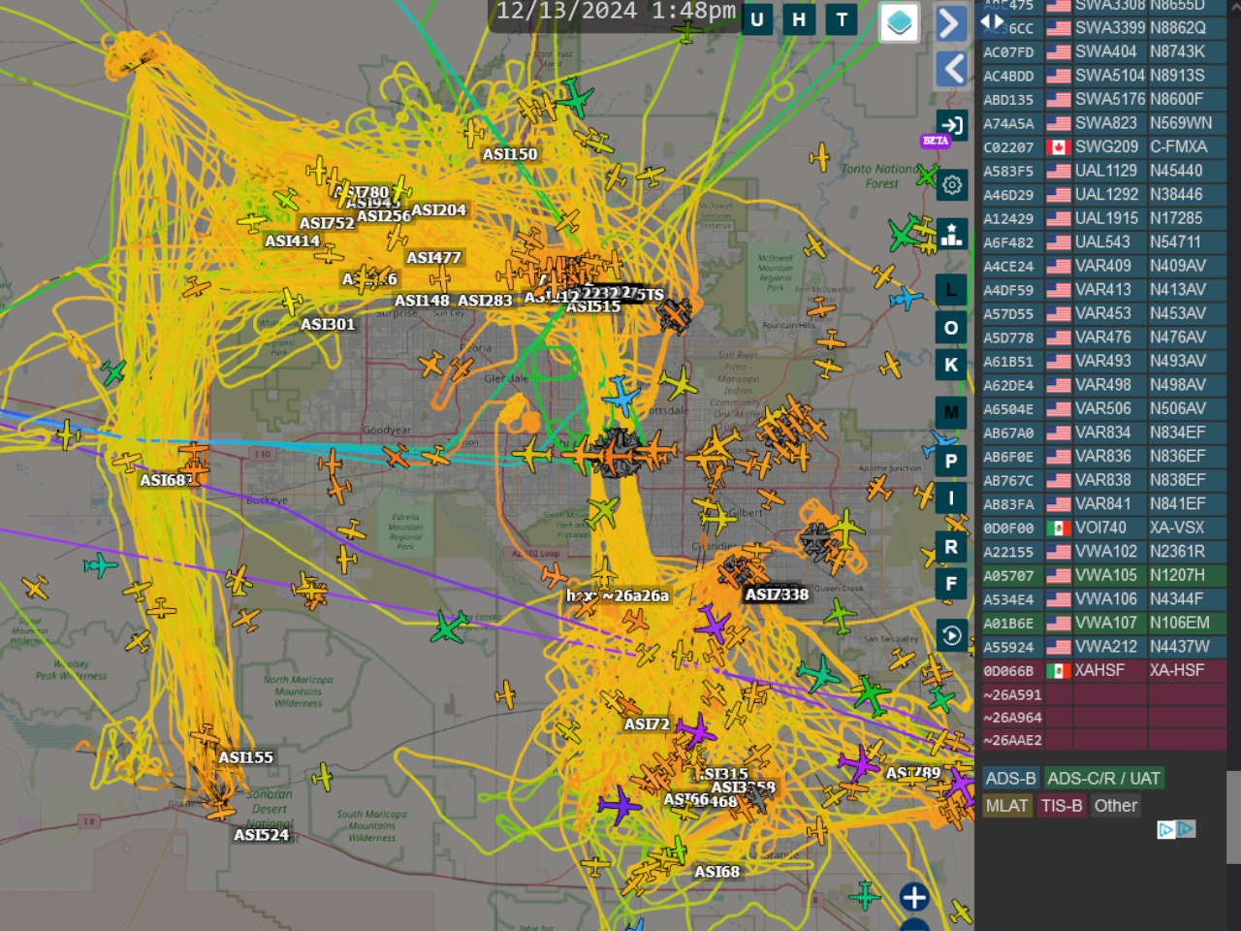Select callsign UAL543 in the table
Image resolution: width=1241 pixels, height=931 pixels.
click(1102, 242)
